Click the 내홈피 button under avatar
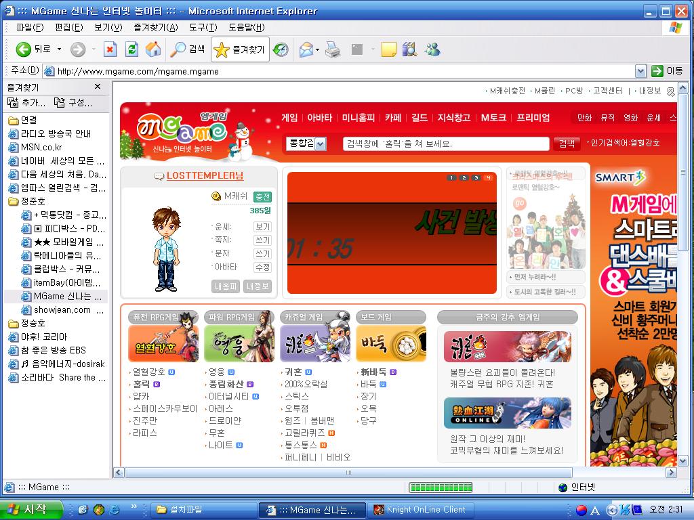Viewport: 694px width, 520px height. (x=225, y=286)
